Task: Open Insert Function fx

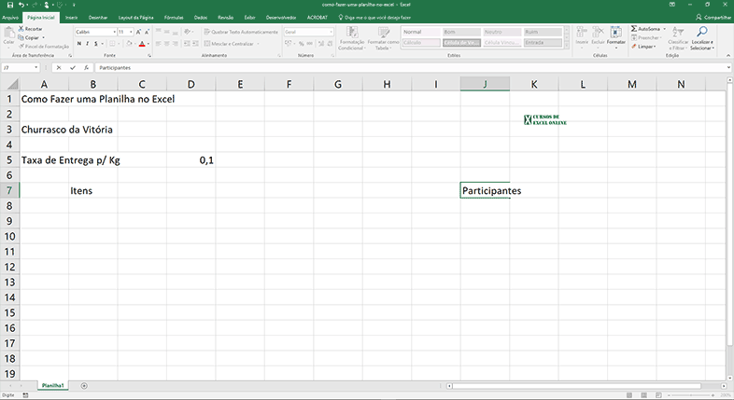Action: (x=86, y=68)
